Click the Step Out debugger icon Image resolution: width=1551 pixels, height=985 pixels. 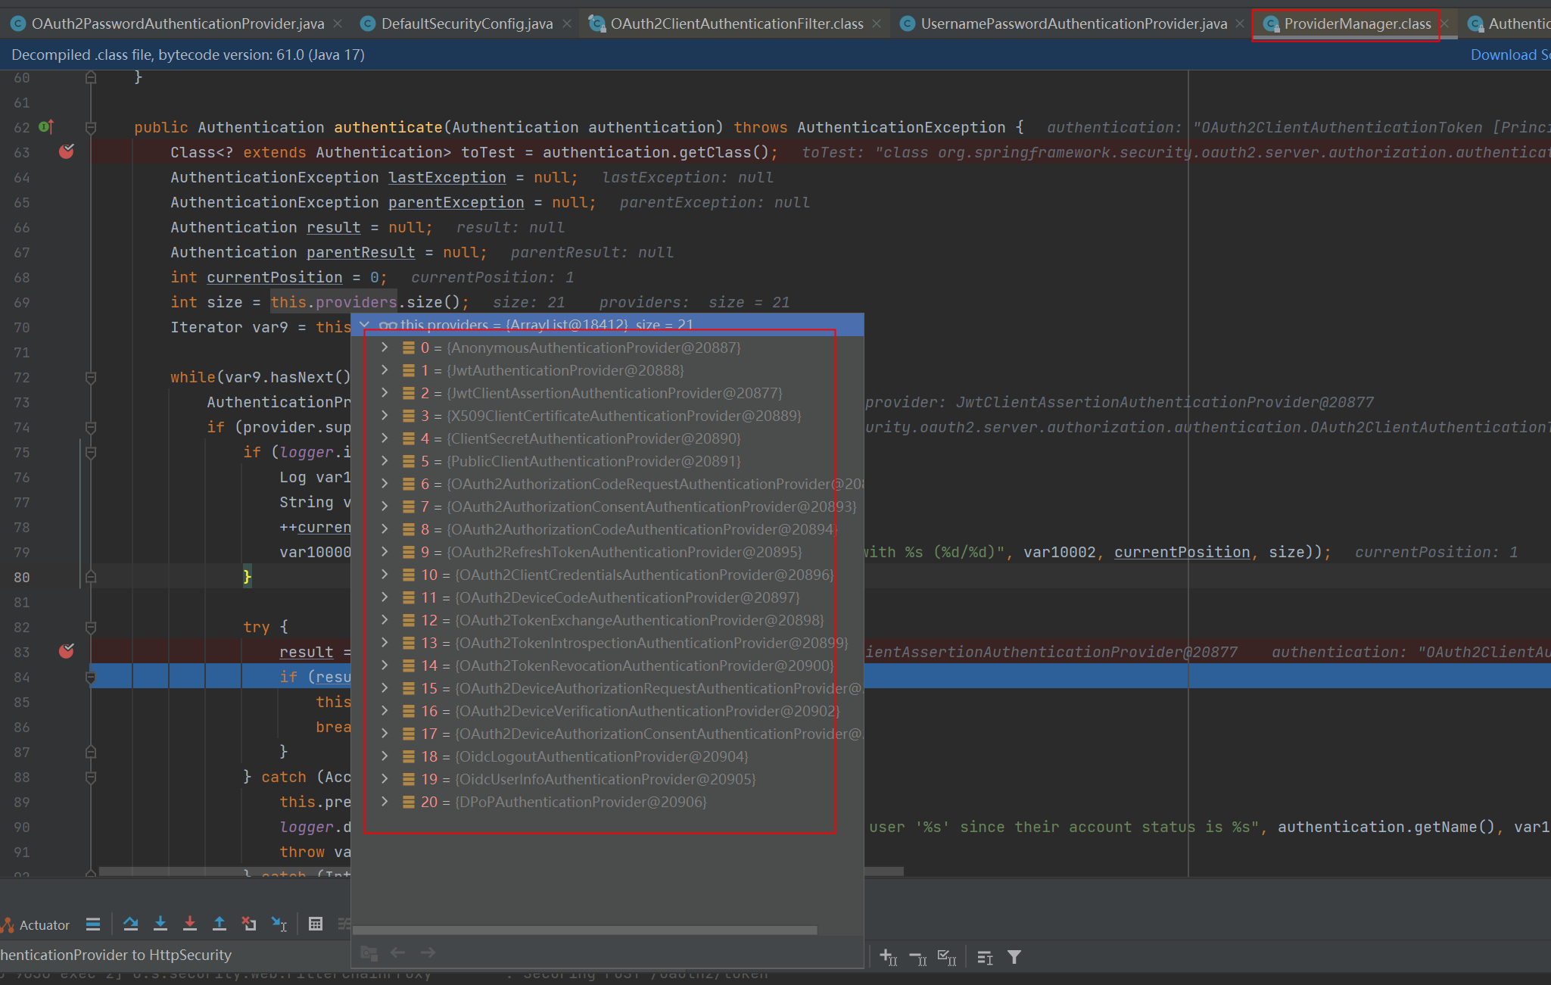[x=220, y=924]
